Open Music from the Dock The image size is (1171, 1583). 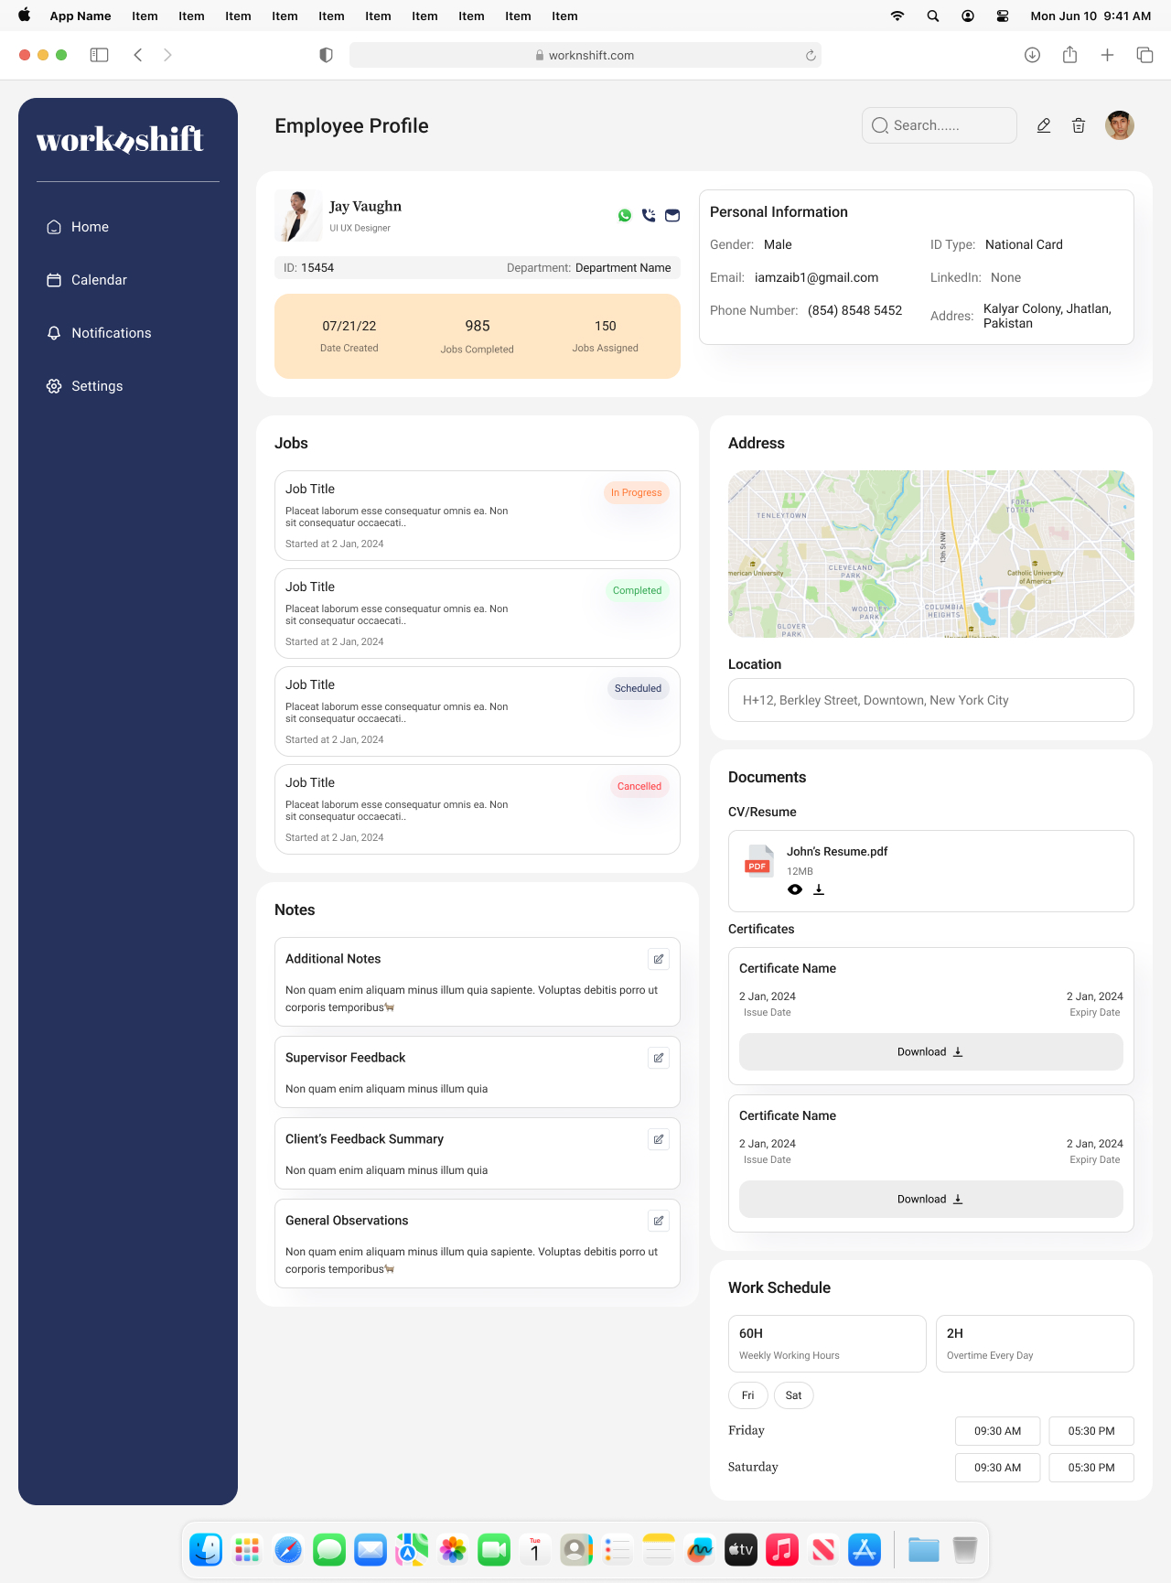[782, 1550]
